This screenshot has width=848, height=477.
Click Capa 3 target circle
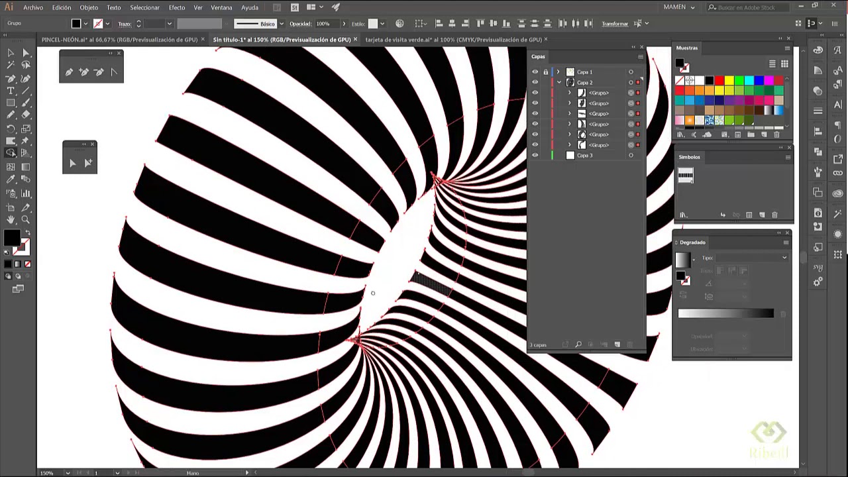pos(631,156)
